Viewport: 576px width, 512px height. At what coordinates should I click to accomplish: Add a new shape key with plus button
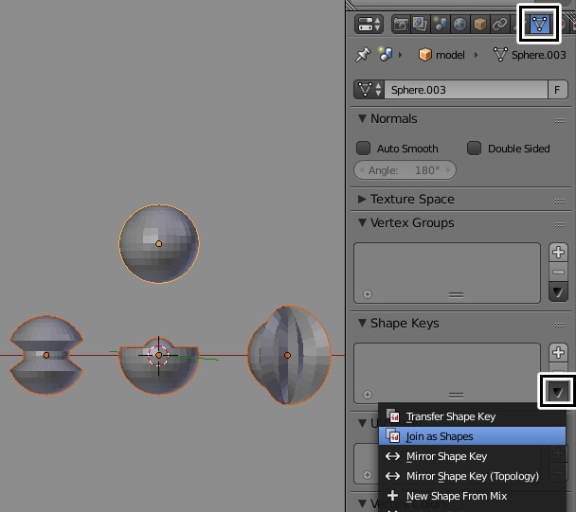tap(558, 352)
